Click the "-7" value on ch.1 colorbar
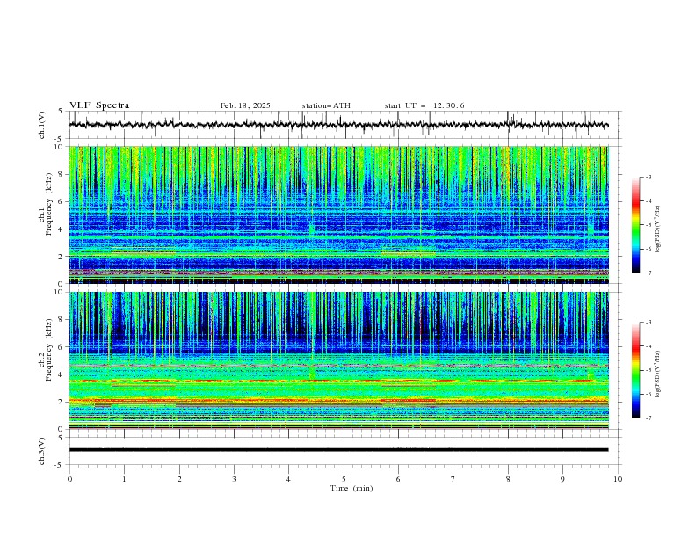The height and width of the screenshot is (538, 696). coord(648,273)
